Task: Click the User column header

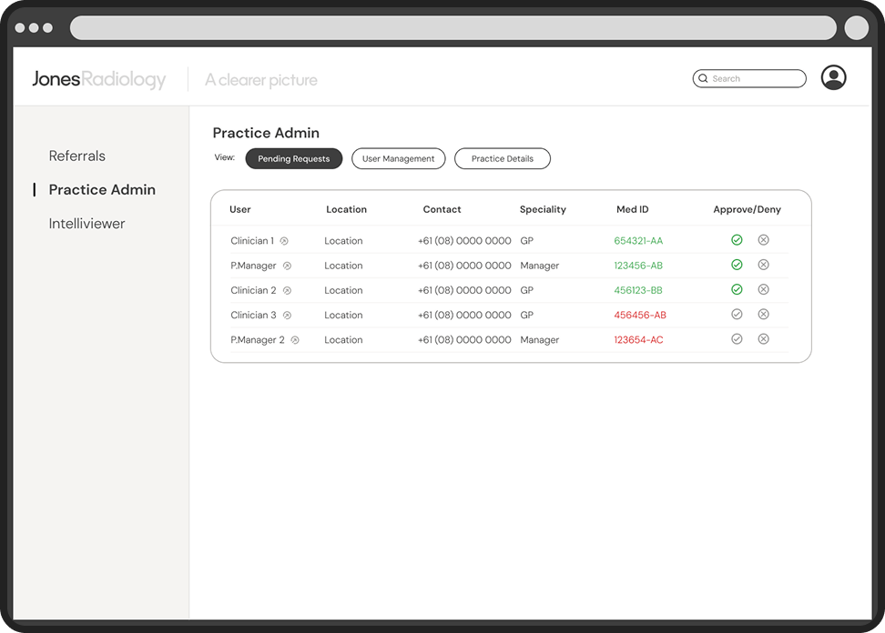Action: (x=239, y=209)
